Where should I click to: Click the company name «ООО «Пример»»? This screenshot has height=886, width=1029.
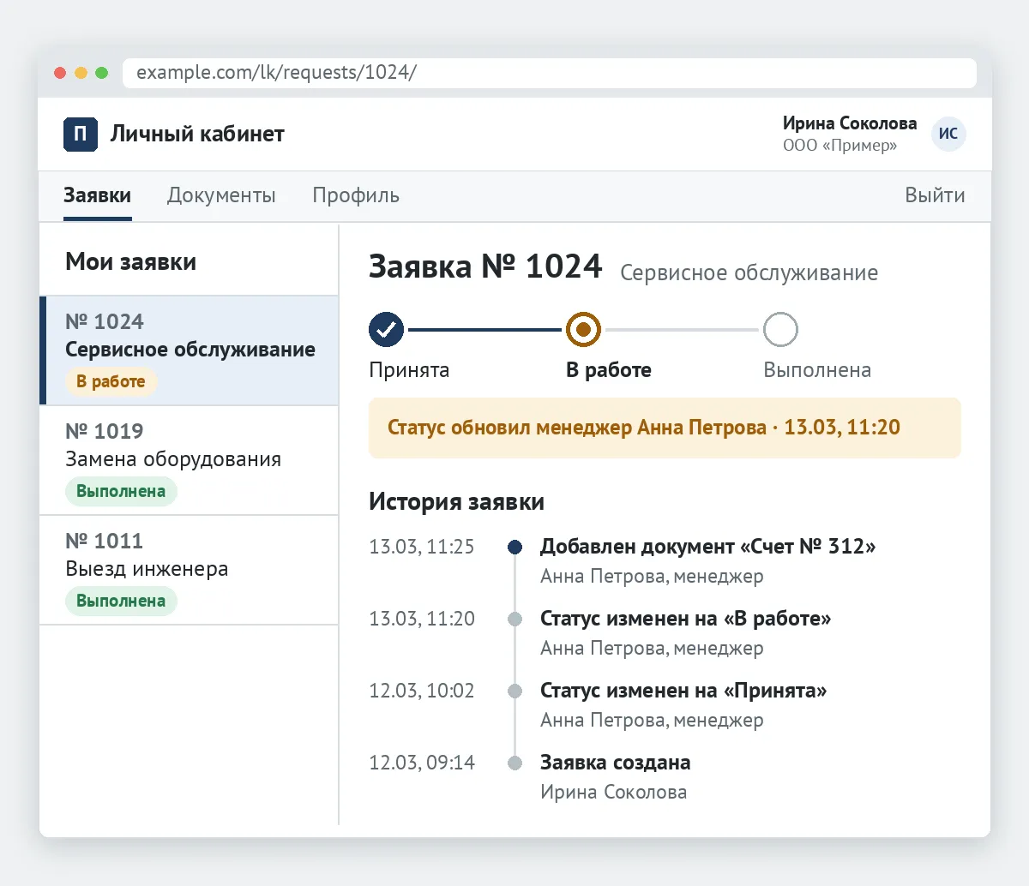click(x=839, y=146)
